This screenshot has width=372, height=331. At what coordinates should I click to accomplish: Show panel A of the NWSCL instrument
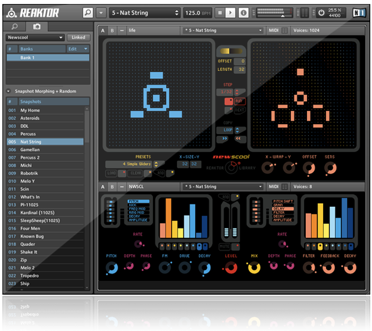(103, 187)
